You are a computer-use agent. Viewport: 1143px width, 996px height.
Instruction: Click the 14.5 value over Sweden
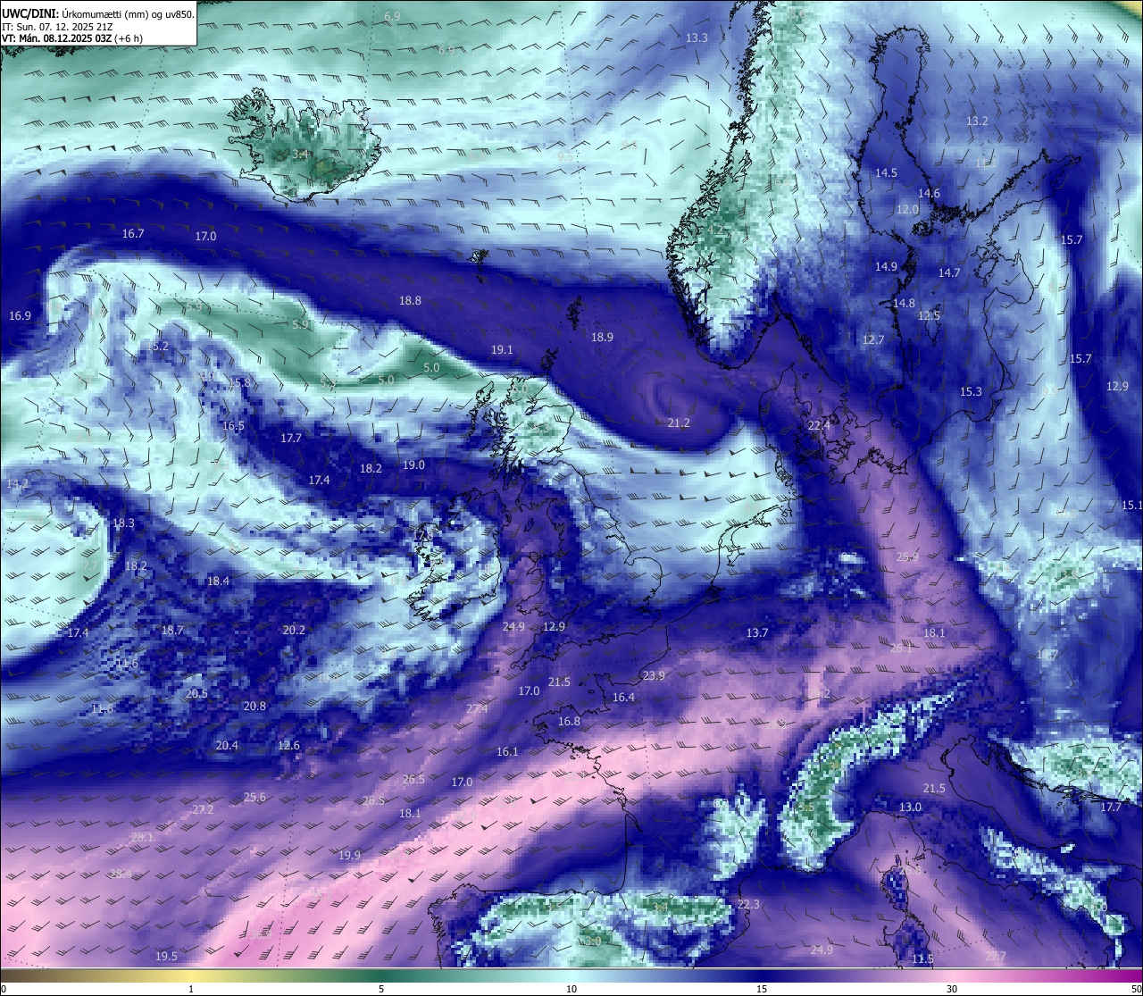(886, 172)
